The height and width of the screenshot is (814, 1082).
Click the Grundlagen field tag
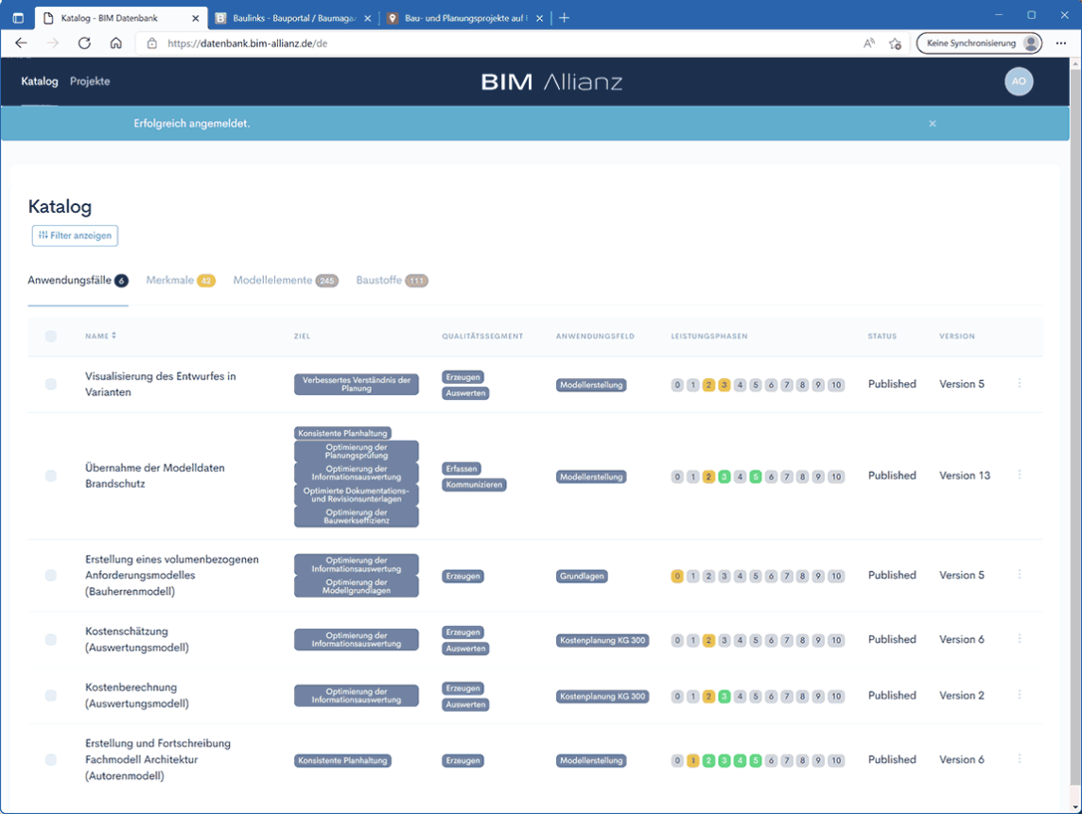(x=582, y=576)
